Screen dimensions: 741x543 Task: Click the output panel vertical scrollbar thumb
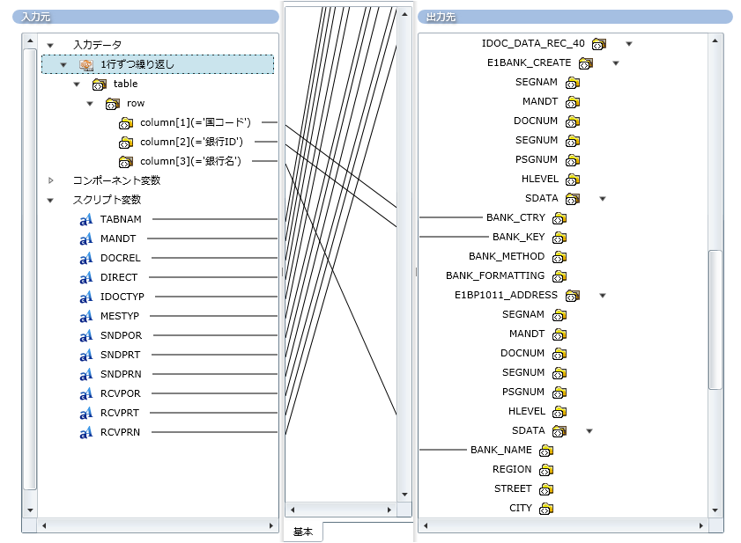715,319
